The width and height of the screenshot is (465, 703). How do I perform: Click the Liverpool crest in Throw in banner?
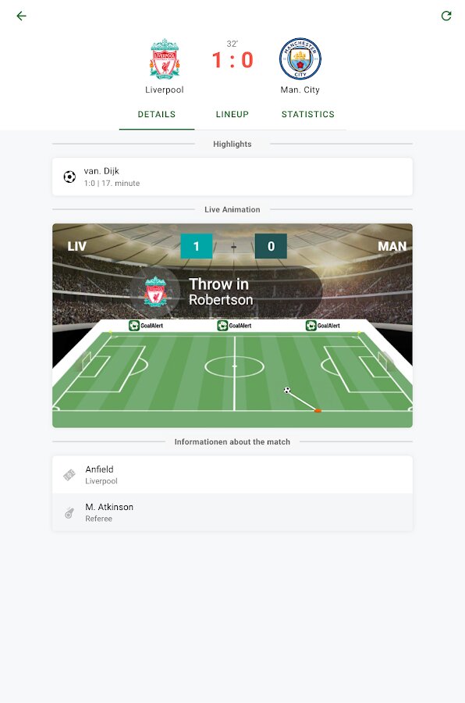click(155, 291)
